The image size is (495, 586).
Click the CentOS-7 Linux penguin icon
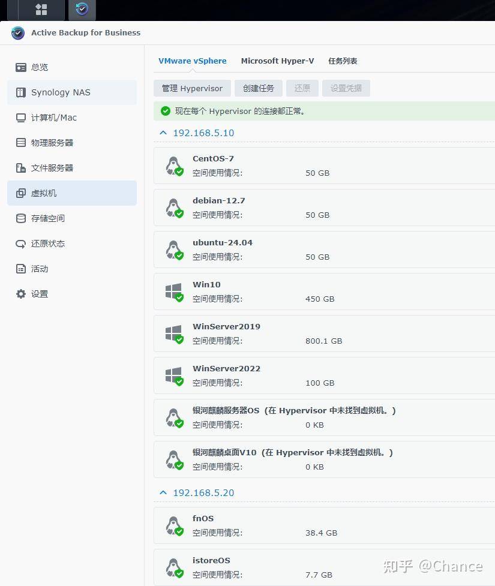click(x=174, y=166)
